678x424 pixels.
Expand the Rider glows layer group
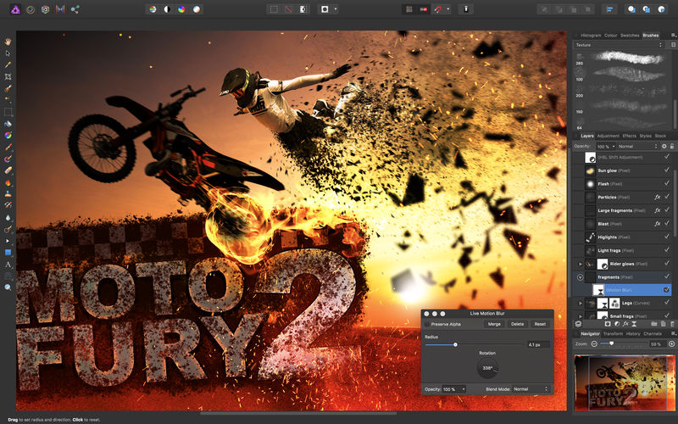pos(581,264)
